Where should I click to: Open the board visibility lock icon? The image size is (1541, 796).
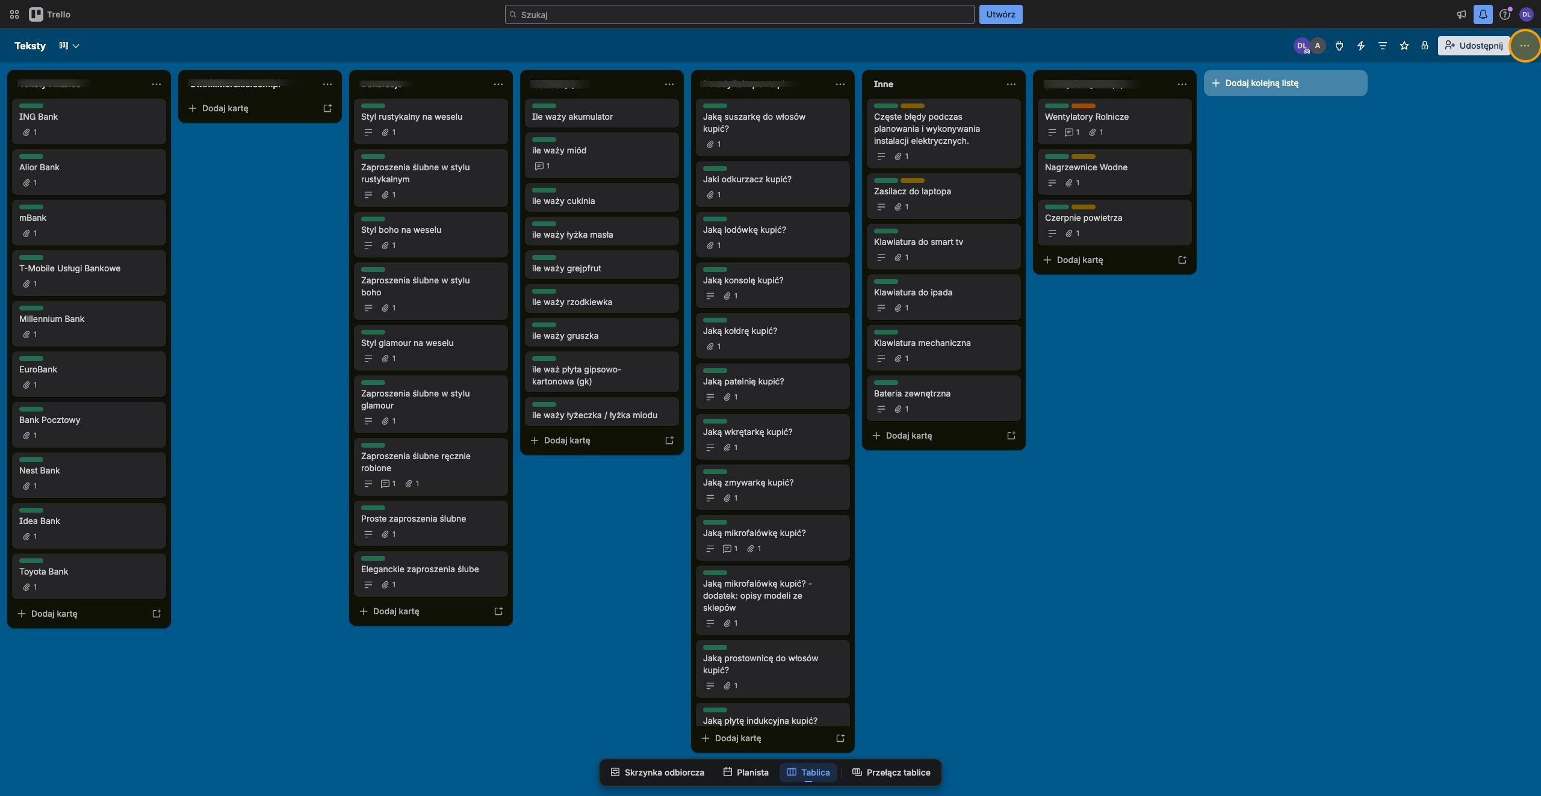pos(1425,46)
